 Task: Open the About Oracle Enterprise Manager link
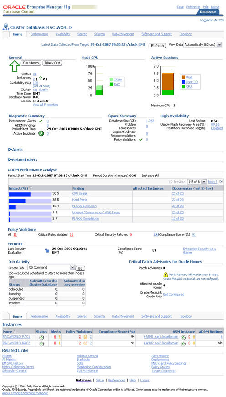[x=25, y=393]
